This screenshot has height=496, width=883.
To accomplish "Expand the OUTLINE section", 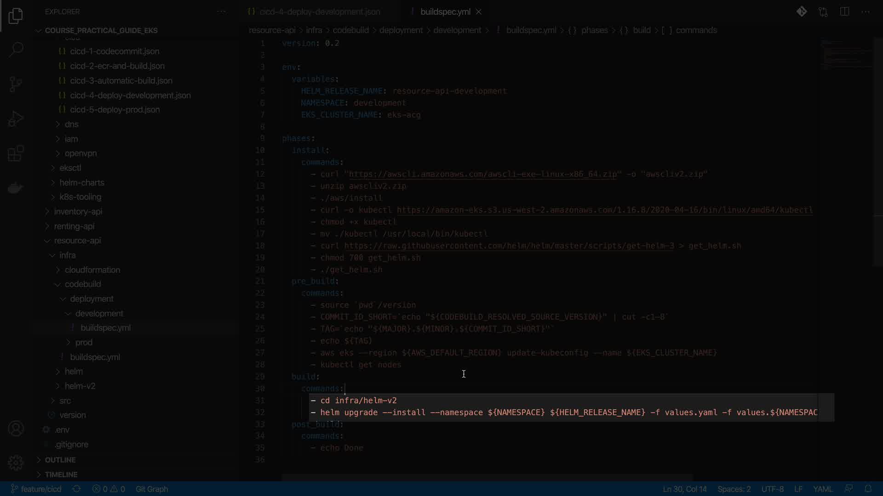I will pyautogui.click(x=60, y=460).
